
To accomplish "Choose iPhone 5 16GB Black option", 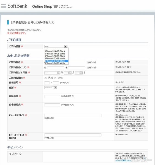I will click(x=57, y=51).
